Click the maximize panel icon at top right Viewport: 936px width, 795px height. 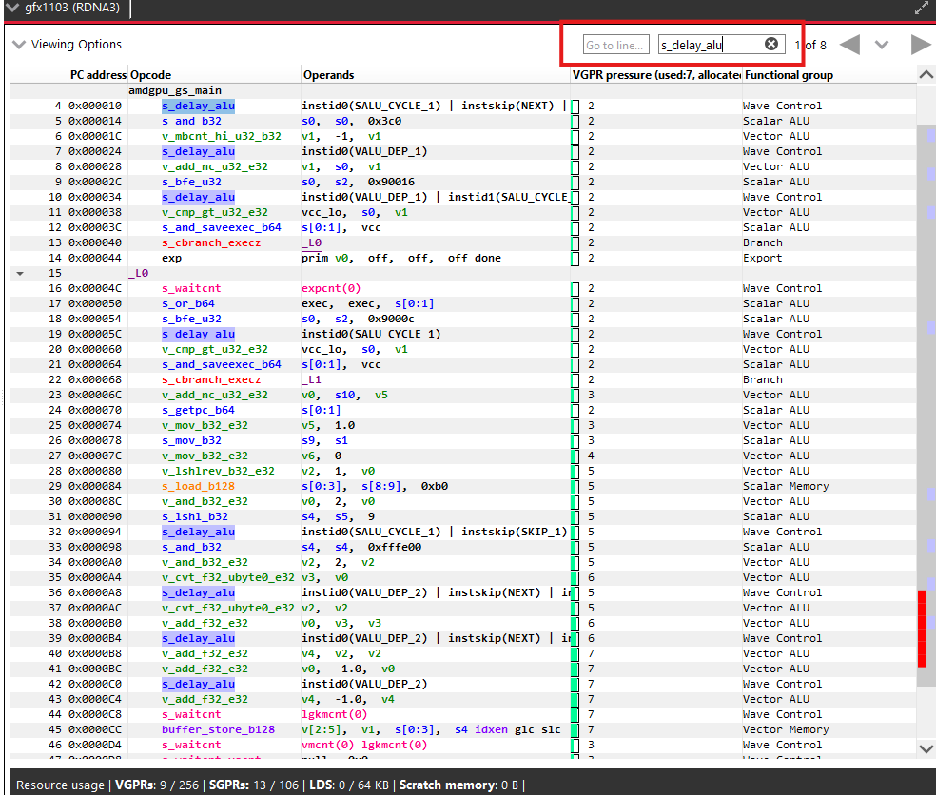(x=921, y=8)
